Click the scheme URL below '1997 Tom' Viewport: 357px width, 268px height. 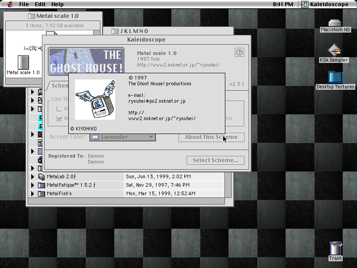point(178,65)
